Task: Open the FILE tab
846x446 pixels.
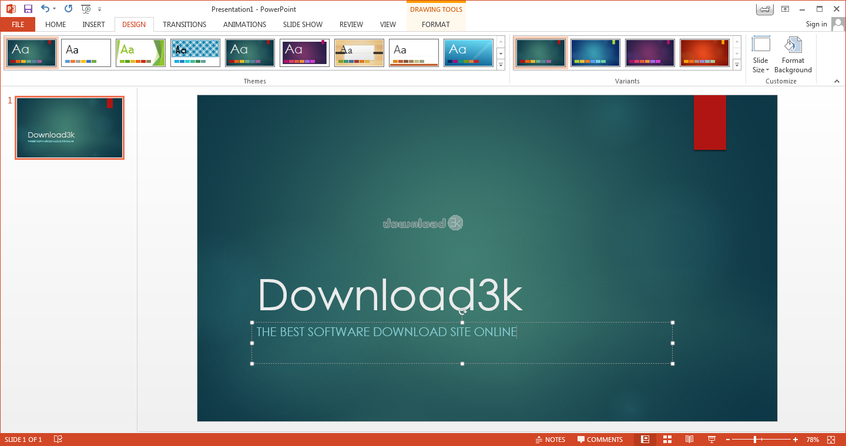Action: (x=18, y=24)
